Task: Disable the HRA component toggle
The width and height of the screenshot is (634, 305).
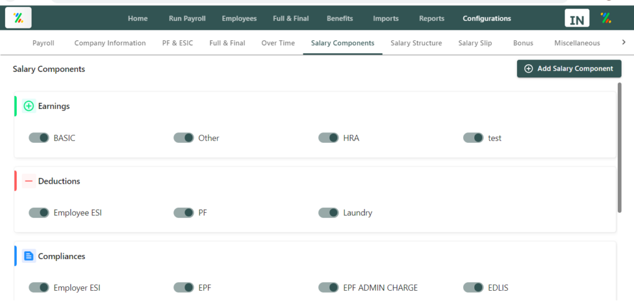Action: point(328,138)
